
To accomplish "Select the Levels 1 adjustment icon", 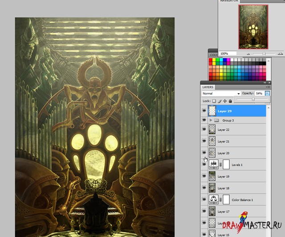I will coord(214,164).
